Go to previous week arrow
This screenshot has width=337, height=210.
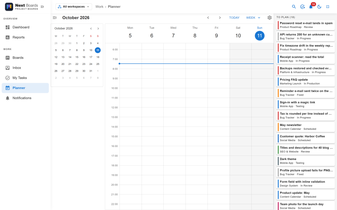point(208,18)
